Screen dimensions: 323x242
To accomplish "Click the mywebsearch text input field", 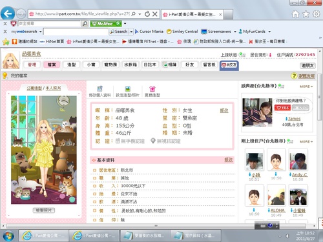I will (76, 32).
